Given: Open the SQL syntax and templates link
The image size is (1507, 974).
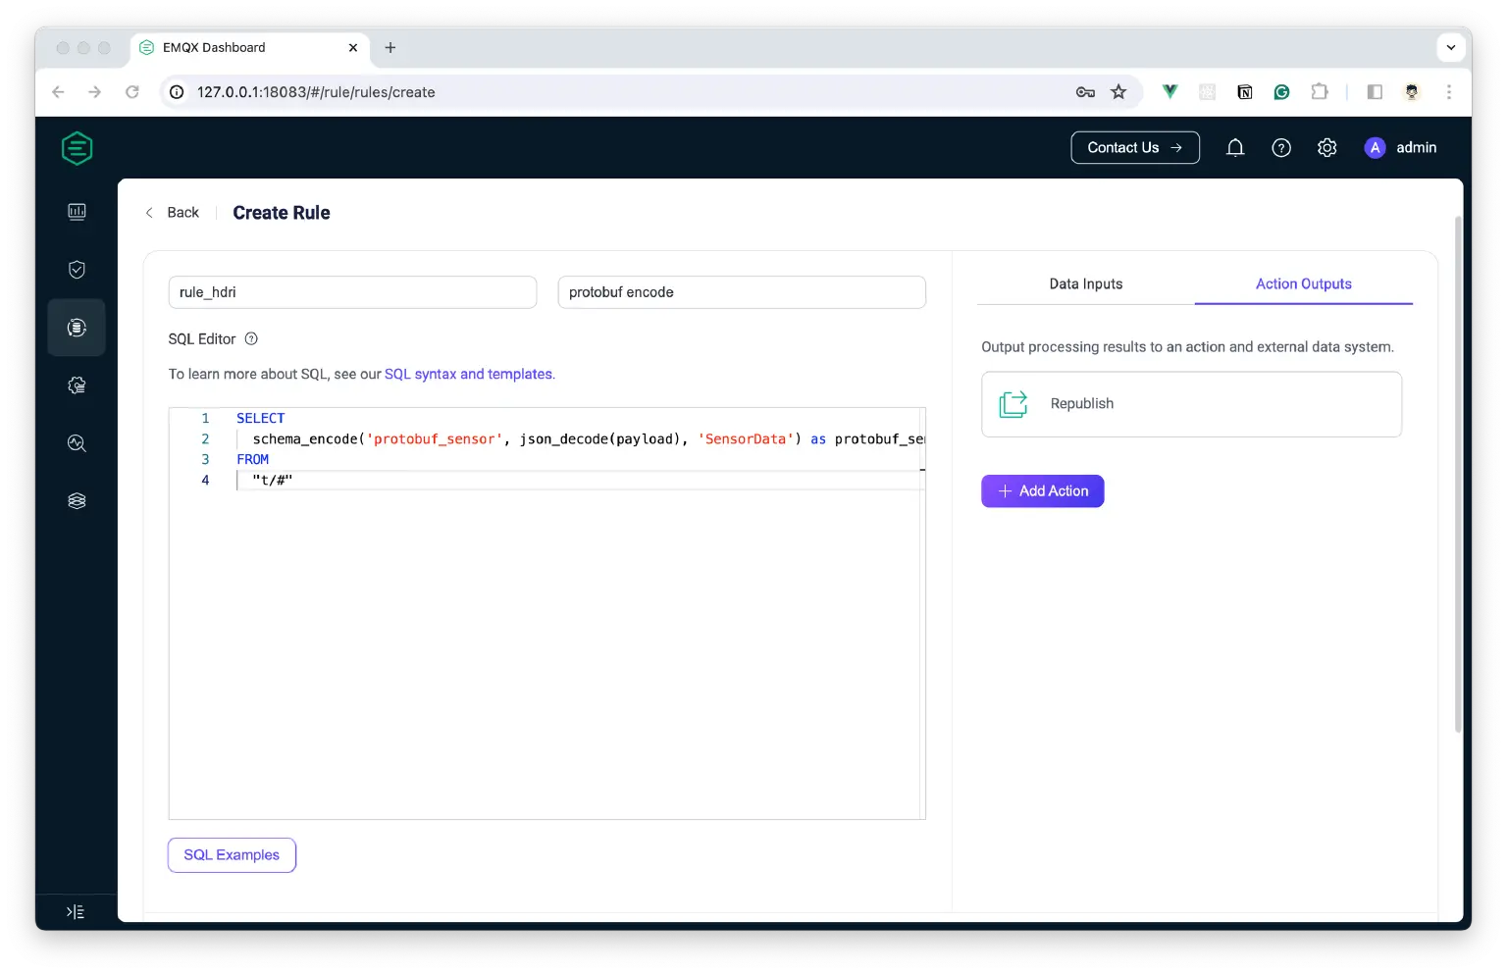Looking at the screenshot, I should click(468, 375).
